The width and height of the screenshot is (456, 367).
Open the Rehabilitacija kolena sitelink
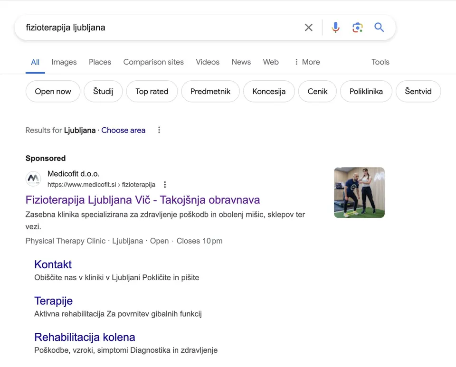pyautogui.click(x=85, y=337)
